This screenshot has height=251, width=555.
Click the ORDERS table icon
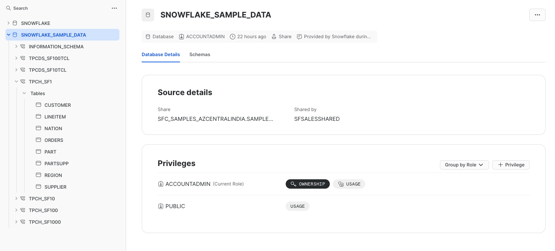38,140
